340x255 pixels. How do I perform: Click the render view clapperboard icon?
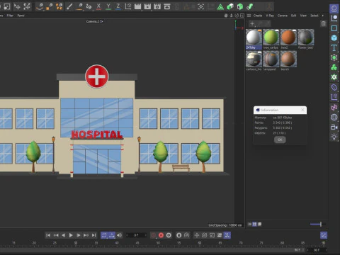click(137, 6)
